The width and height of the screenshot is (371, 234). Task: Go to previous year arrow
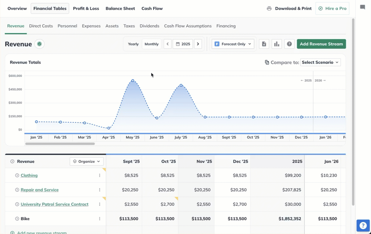click(168, 44)
